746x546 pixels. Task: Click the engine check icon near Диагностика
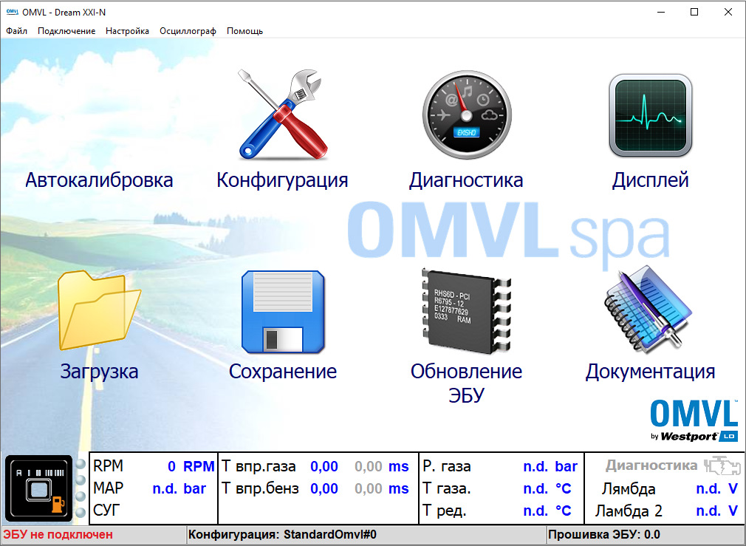[x=714, y=465]
